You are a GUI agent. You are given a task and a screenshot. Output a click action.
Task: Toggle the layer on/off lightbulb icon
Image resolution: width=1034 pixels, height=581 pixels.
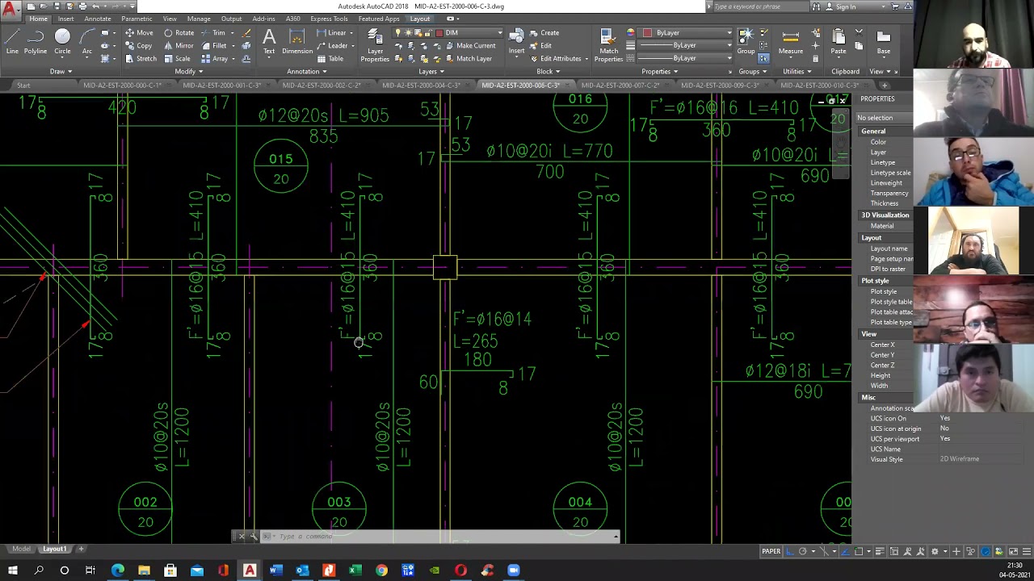pos(398,33)
